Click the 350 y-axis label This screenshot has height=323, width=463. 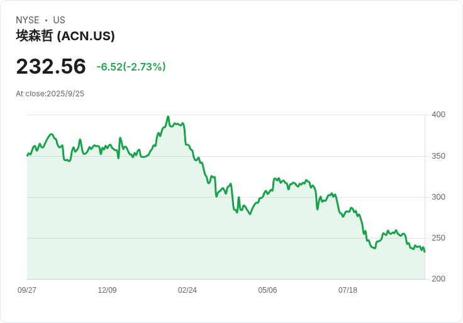[x=438, y=156]
